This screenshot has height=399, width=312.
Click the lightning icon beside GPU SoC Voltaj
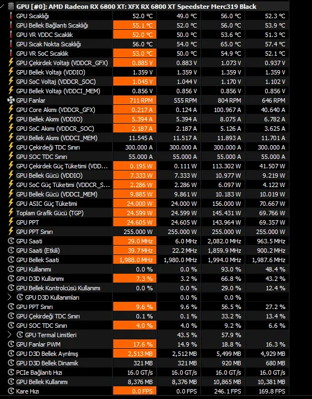pyautogui.click(x=10, y=82)
